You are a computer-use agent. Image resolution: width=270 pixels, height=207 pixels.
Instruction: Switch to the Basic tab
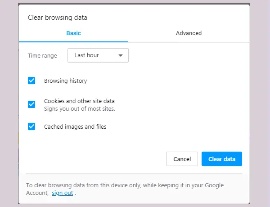(73, 33)
